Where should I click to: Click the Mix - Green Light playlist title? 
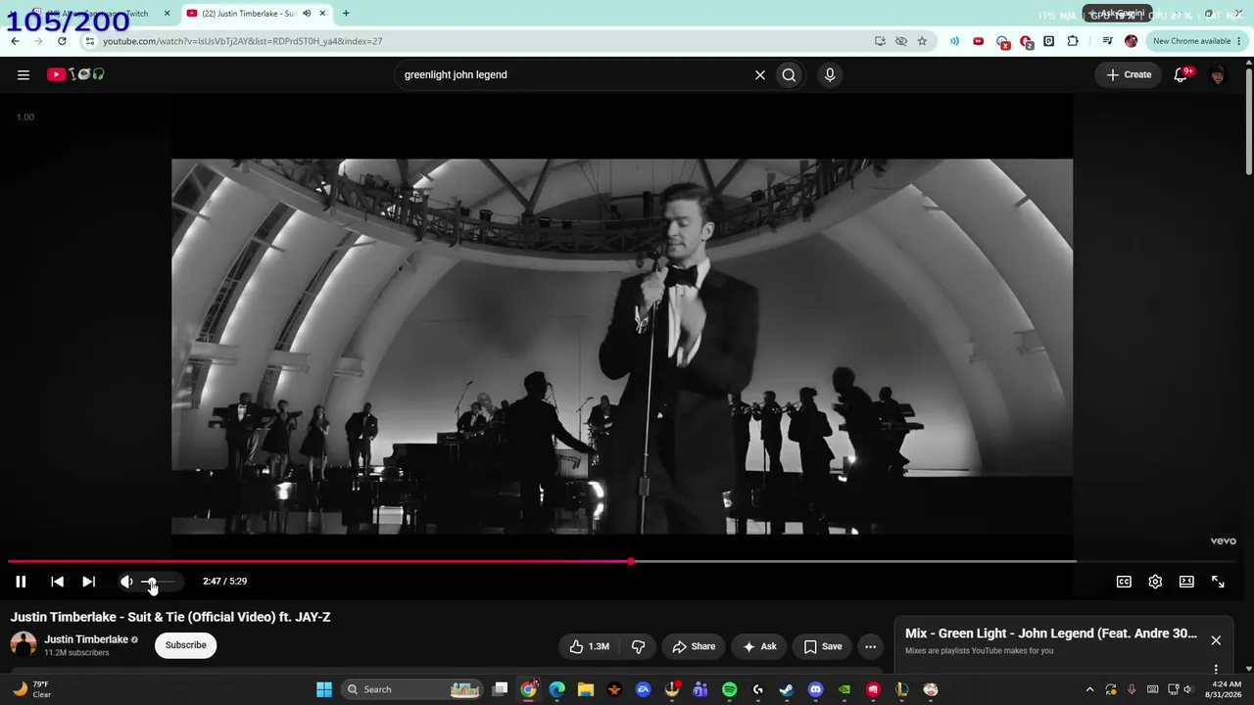pos(1051,634)
